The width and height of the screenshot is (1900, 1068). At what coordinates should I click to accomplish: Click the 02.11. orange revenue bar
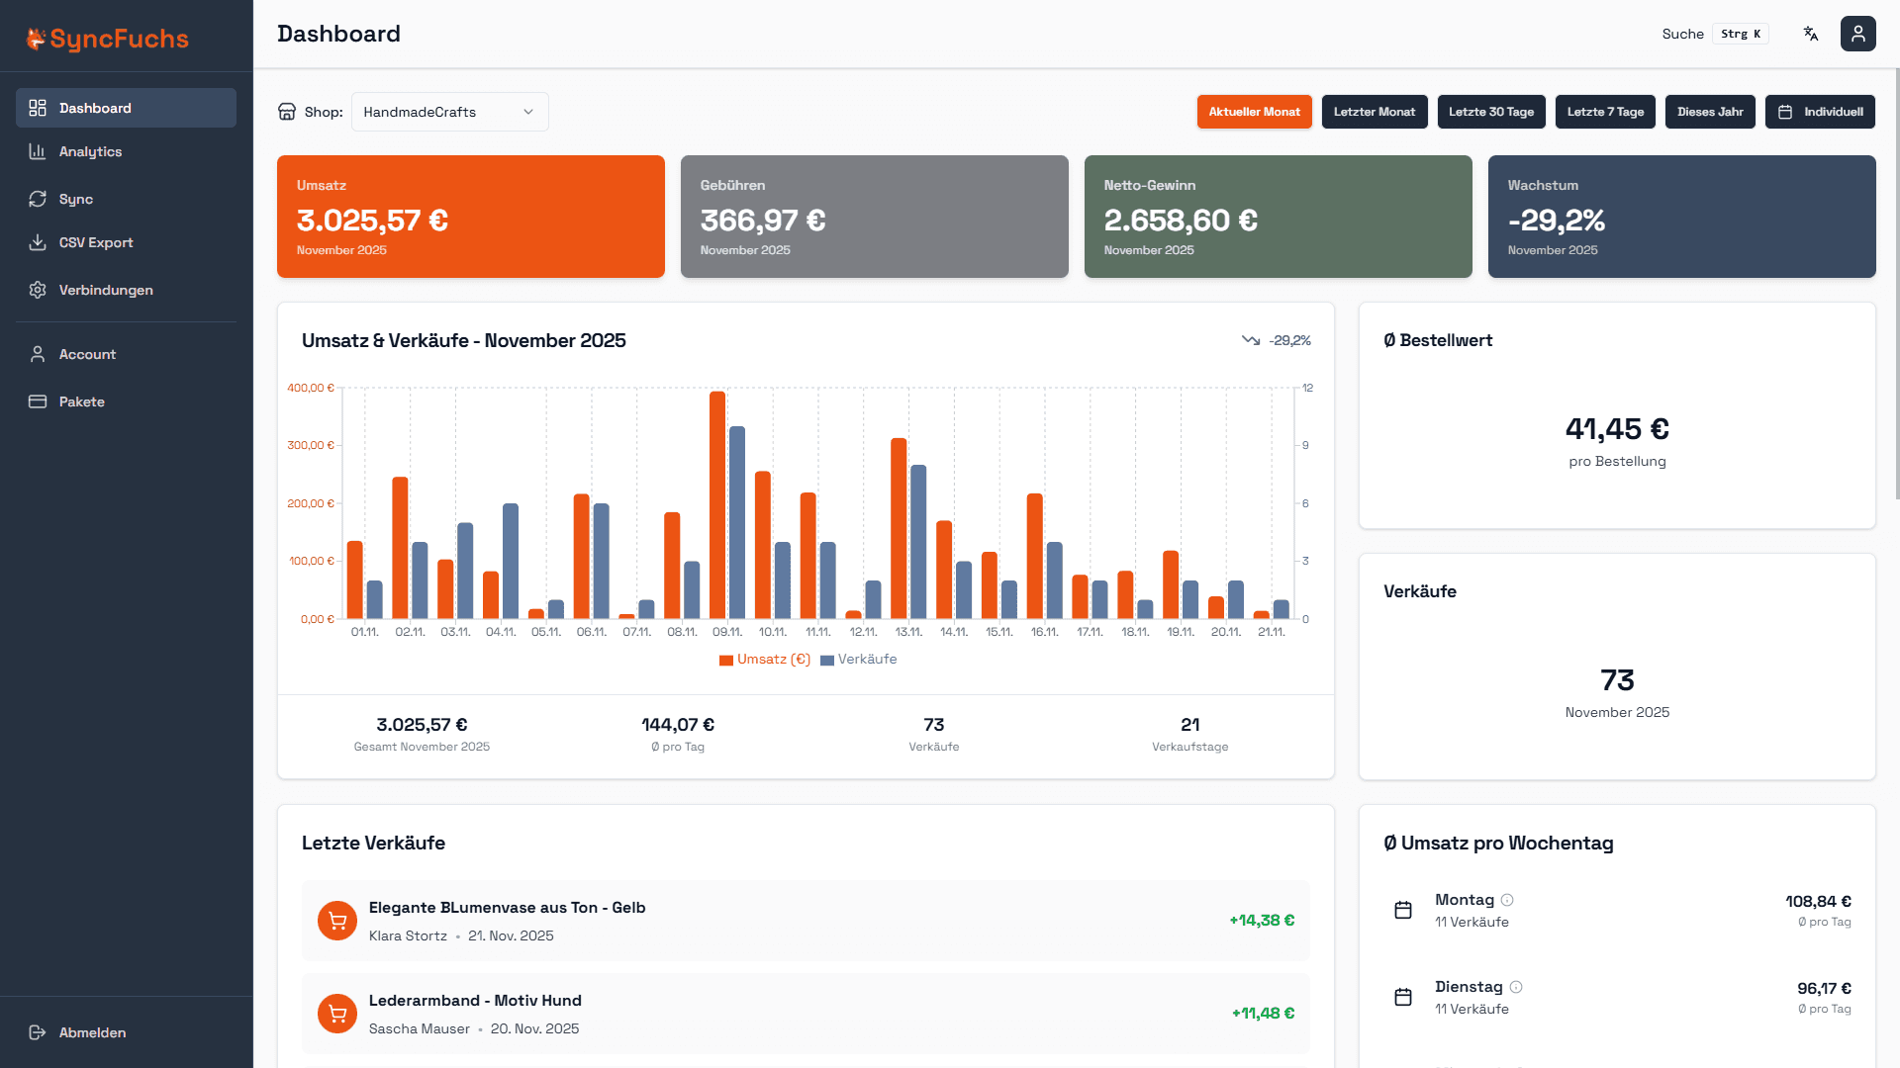400,548
